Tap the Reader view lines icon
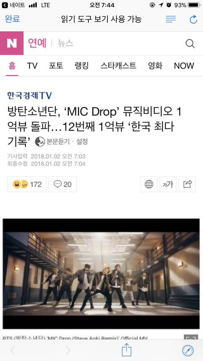Screen dimensions: 203x361 point(170,19)
